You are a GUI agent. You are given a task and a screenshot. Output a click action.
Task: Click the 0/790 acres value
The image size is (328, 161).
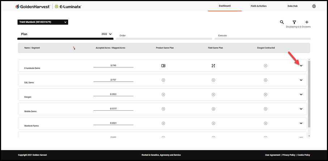coord(113,65)
